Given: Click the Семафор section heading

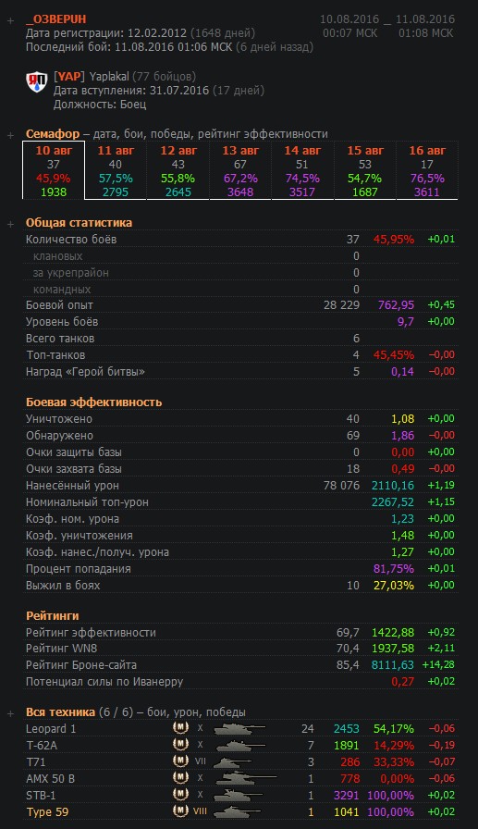Looking at the screenshot, I should (53, 134).
